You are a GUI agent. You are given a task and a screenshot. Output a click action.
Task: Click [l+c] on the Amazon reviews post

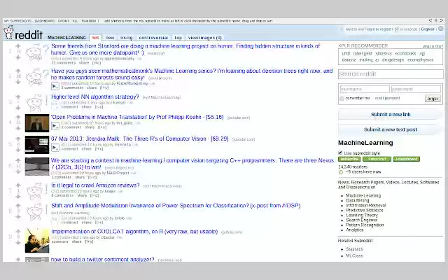[94, 196]
